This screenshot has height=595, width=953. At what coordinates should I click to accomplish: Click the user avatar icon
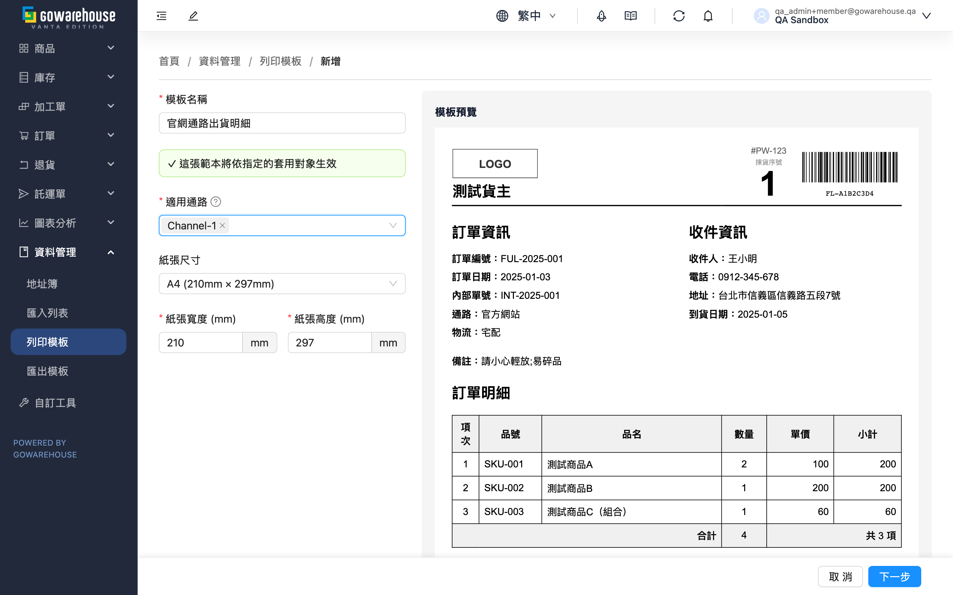pos(761,16)
